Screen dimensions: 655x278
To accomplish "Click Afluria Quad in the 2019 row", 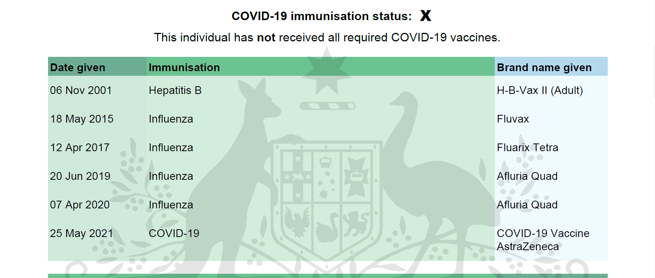I will coord(527,176).
